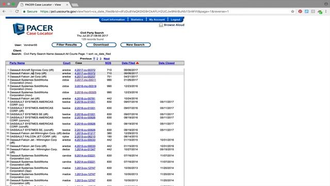Click party name Dassault Falcon Jet (dft) in row 7
Viewport: 330px width, 186px height.
[25, 99]
